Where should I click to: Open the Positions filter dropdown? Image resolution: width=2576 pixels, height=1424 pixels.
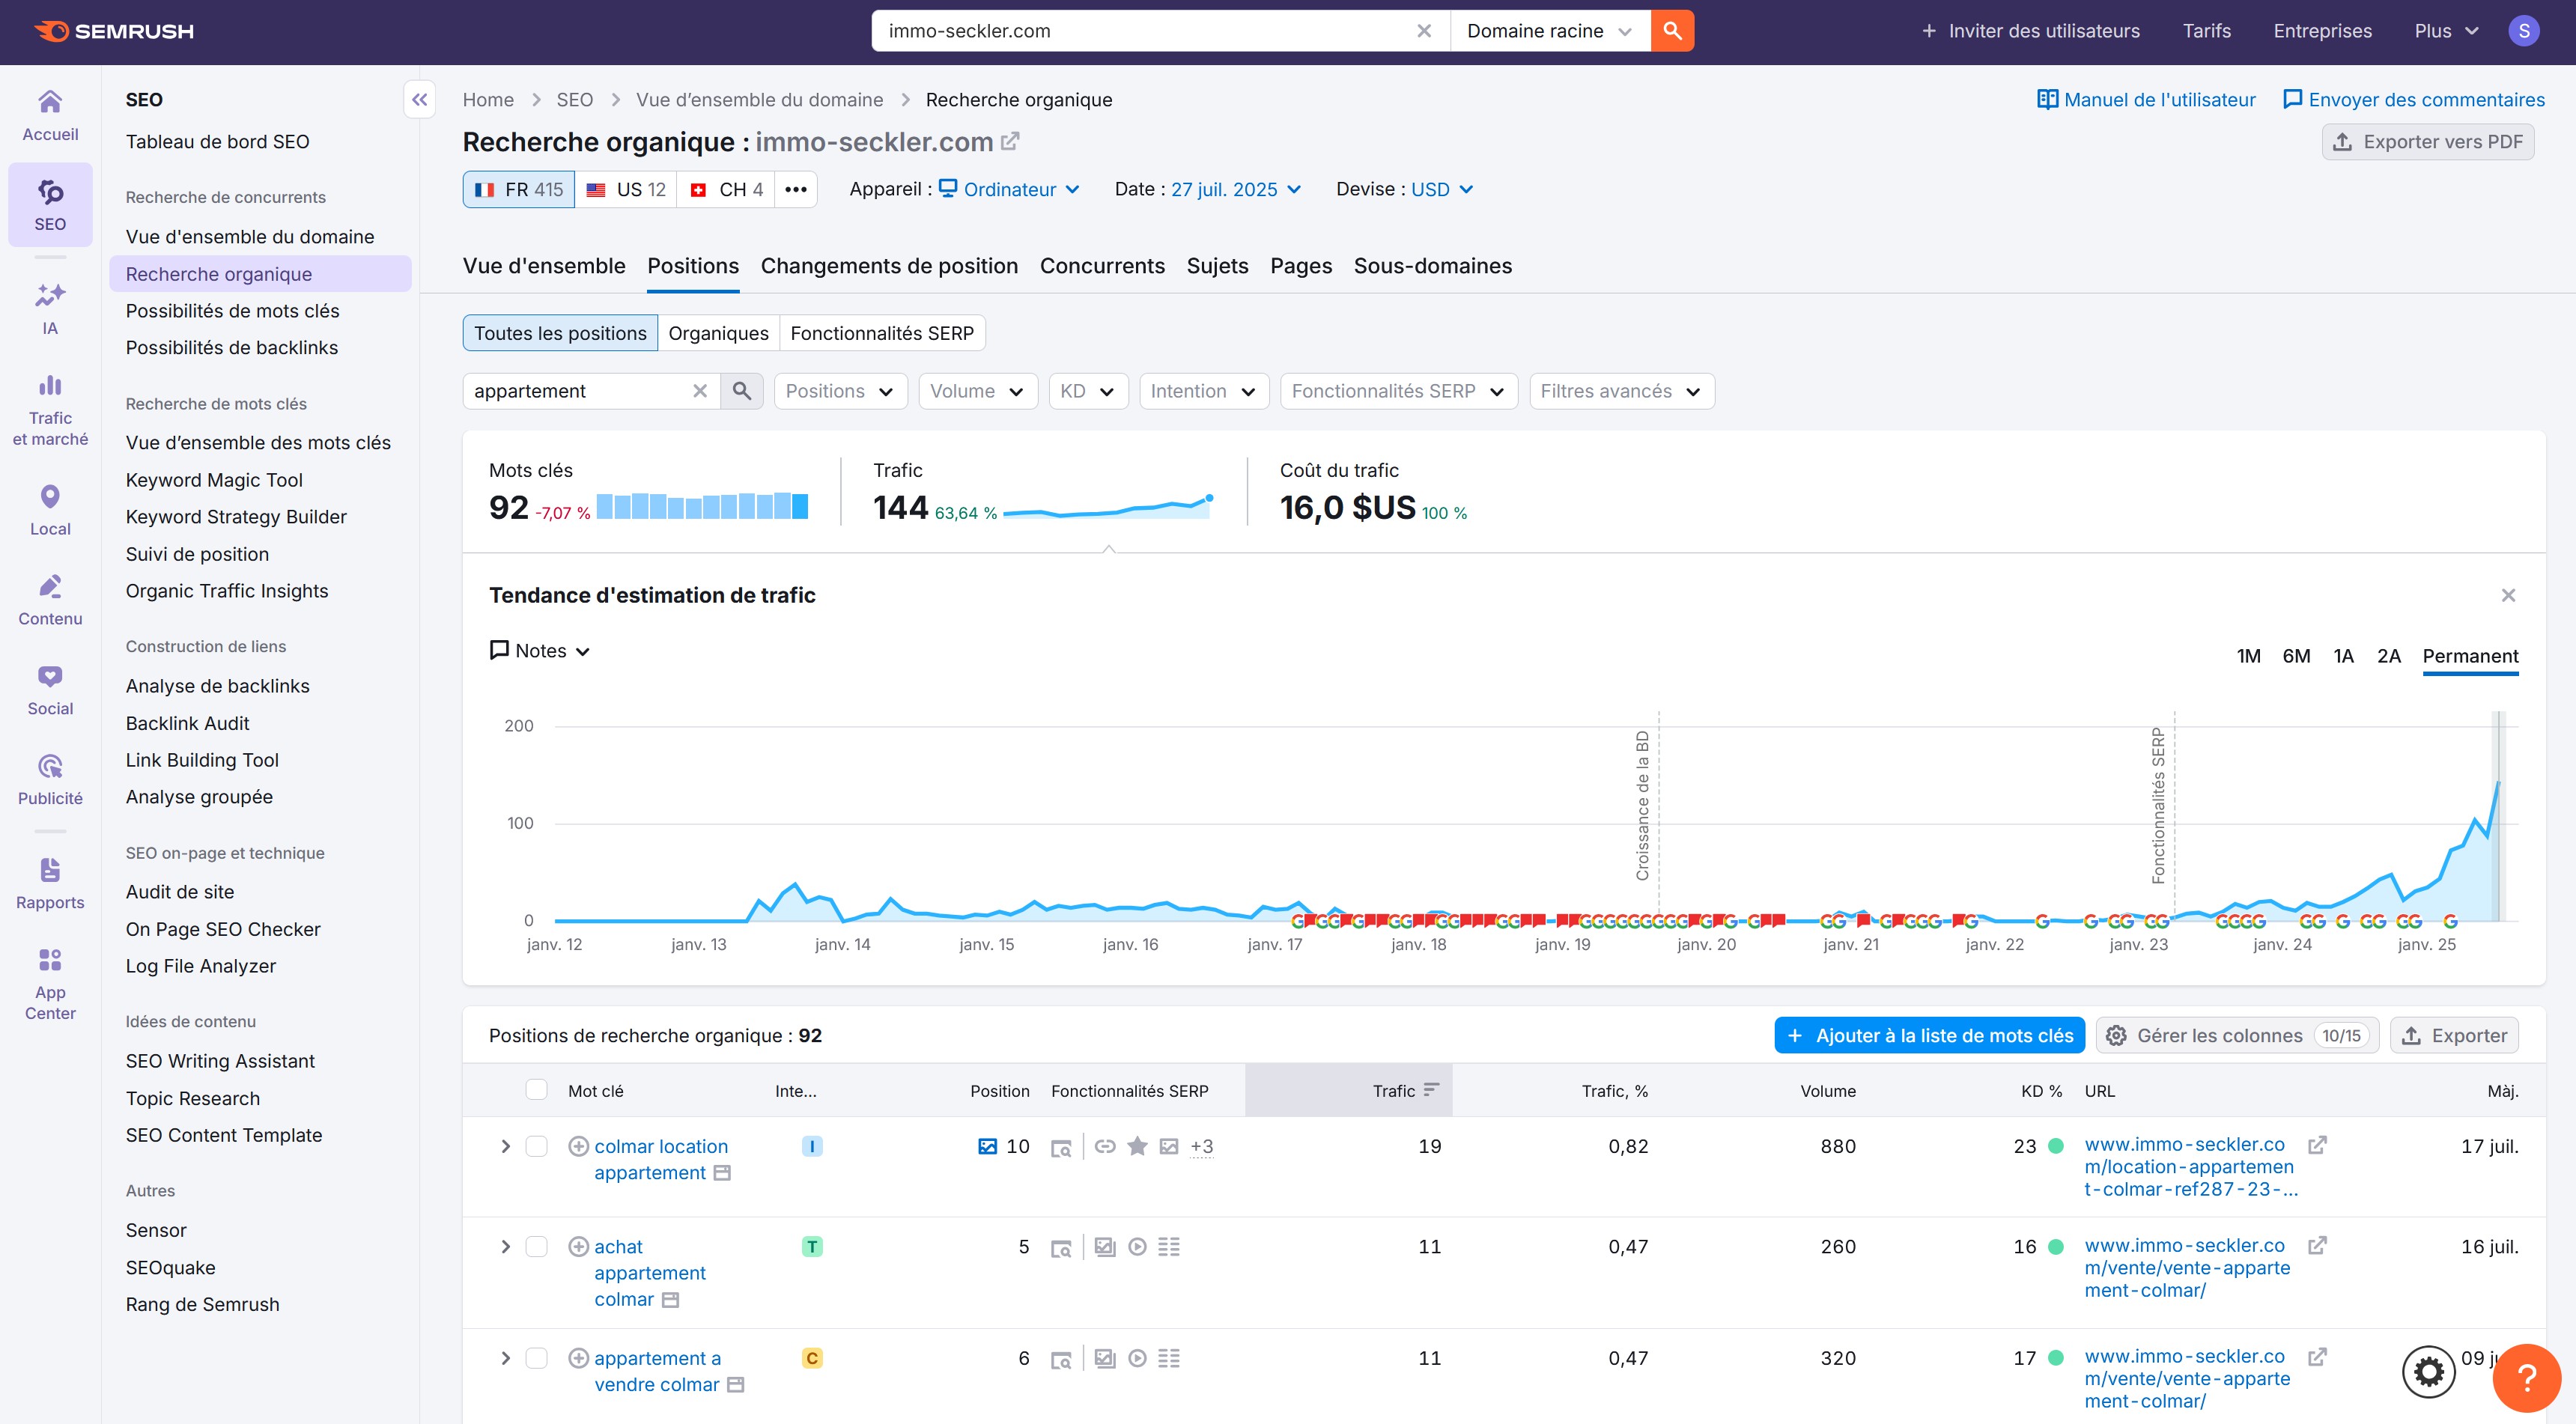click(x=840, y=391)
